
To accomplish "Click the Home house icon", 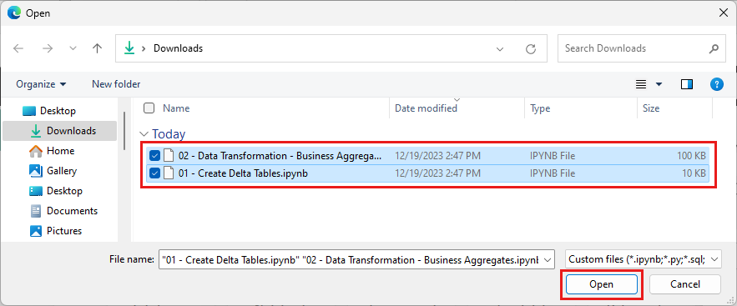I will (x=36, y=151).
